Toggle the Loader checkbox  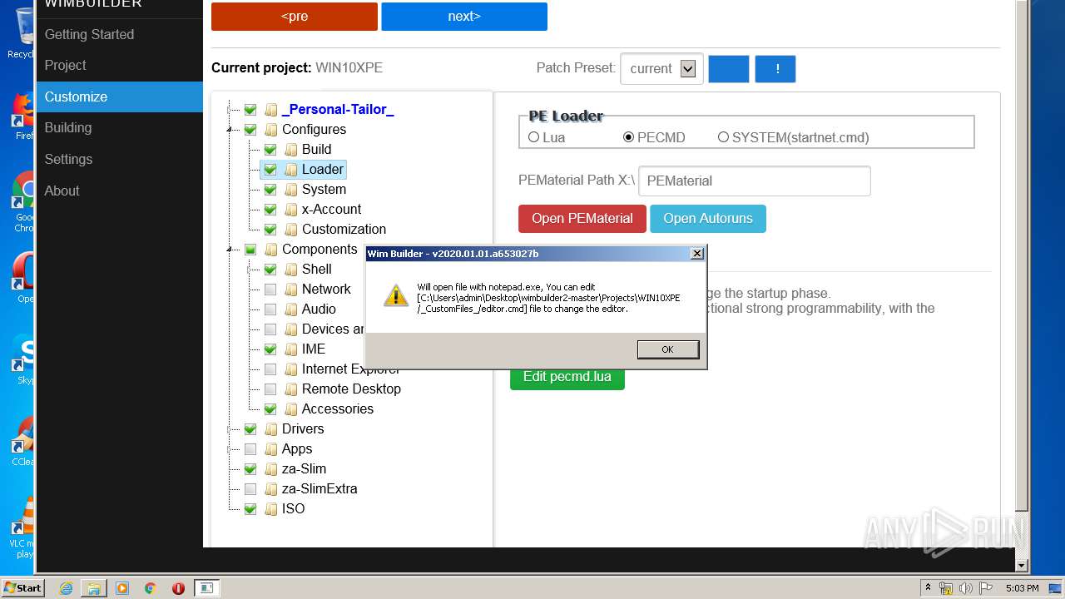pyautogui.click(x=270, y=169)
